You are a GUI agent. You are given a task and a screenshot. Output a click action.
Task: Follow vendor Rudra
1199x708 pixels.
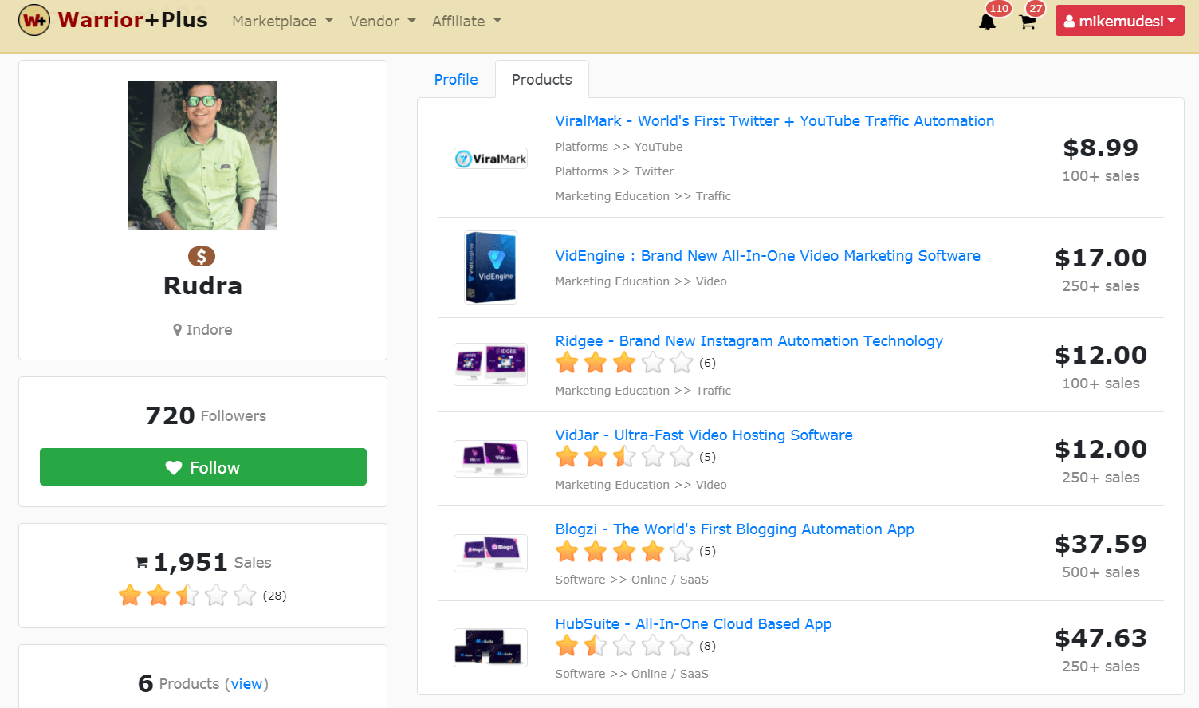[x=203, y=467]
